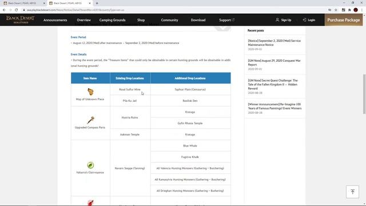Open the Re-Imagine Famous Paintings winners post
The width and height of the screenshot is (366, 206).
[x=274, y=106]
